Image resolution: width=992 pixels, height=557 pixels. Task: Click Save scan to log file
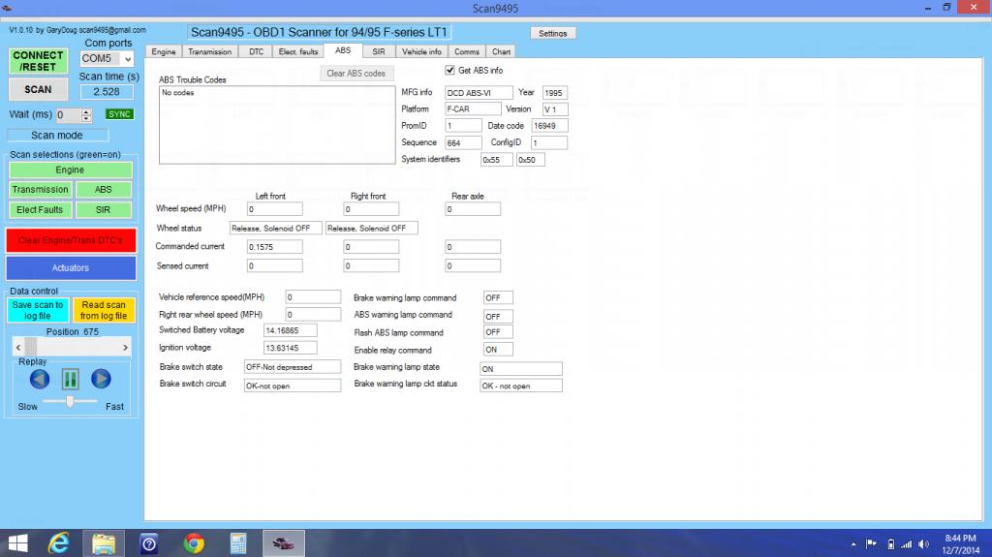(38, 310)
